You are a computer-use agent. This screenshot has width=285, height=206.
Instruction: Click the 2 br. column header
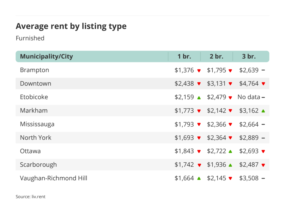coord(217,56)
